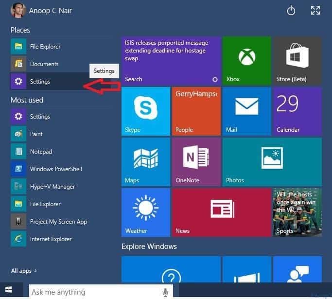Click the Explore Windows group heading
The width and height of the screenshot is (332, 299).
coord(149,246)
